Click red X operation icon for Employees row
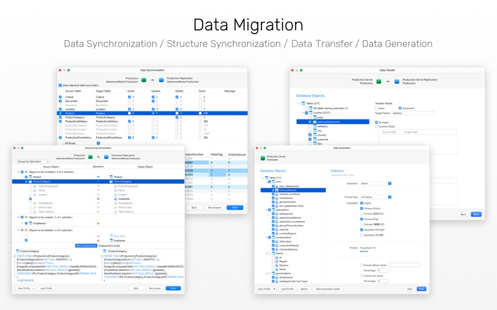The width and height of the screenshot is (497, 310). (x=98, y=241)
